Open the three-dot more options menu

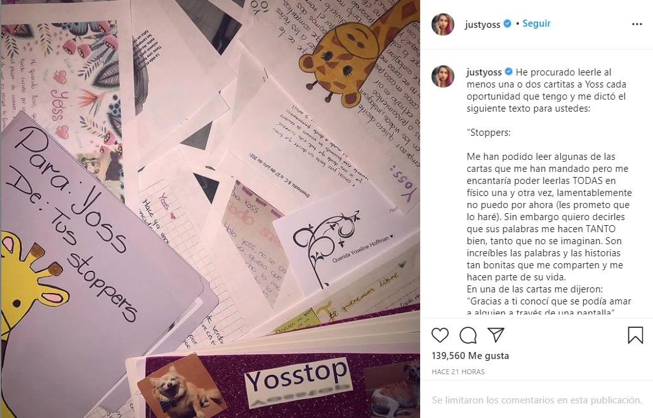click(637, 24)
